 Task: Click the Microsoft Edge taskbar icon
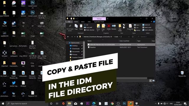94,103
